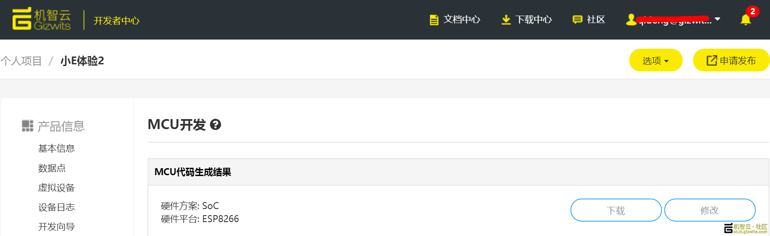Open the 选项 dropdown button

pos(655,60)
